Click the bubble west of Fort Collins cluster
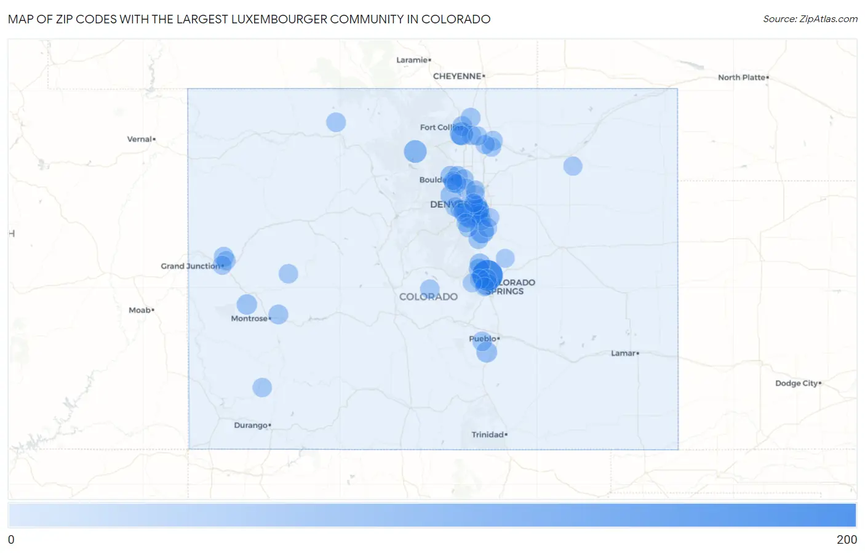865x553 pixels. 415,151
